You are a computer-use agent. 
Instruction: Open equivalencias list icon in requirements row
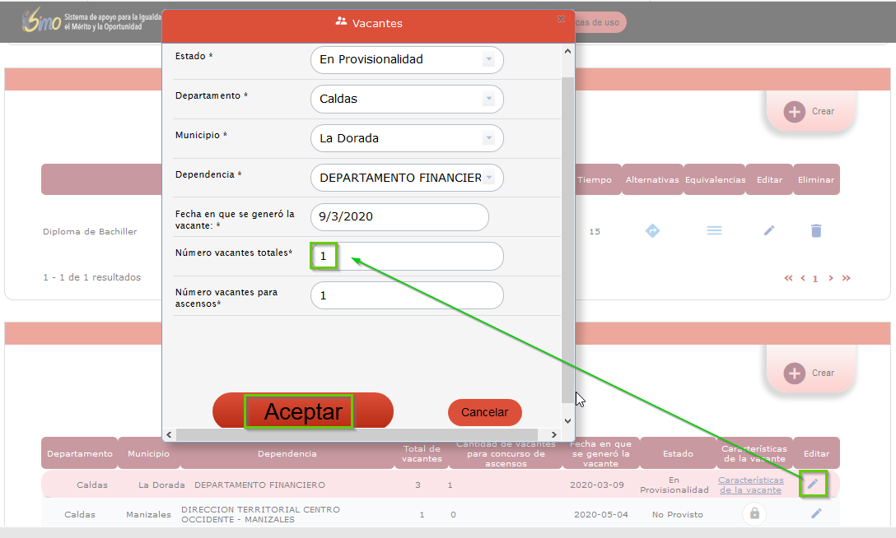(x=714, y=231)
